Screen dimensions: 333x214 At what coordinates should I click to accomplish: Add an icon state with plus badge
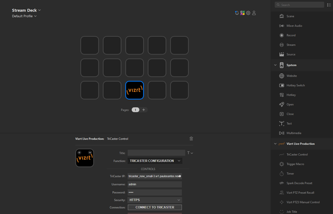(79, 153)
